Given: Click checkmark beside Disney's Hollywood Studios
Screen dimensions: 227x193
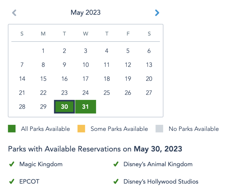Looking at the screenshot, I should [x=116, y=182].
